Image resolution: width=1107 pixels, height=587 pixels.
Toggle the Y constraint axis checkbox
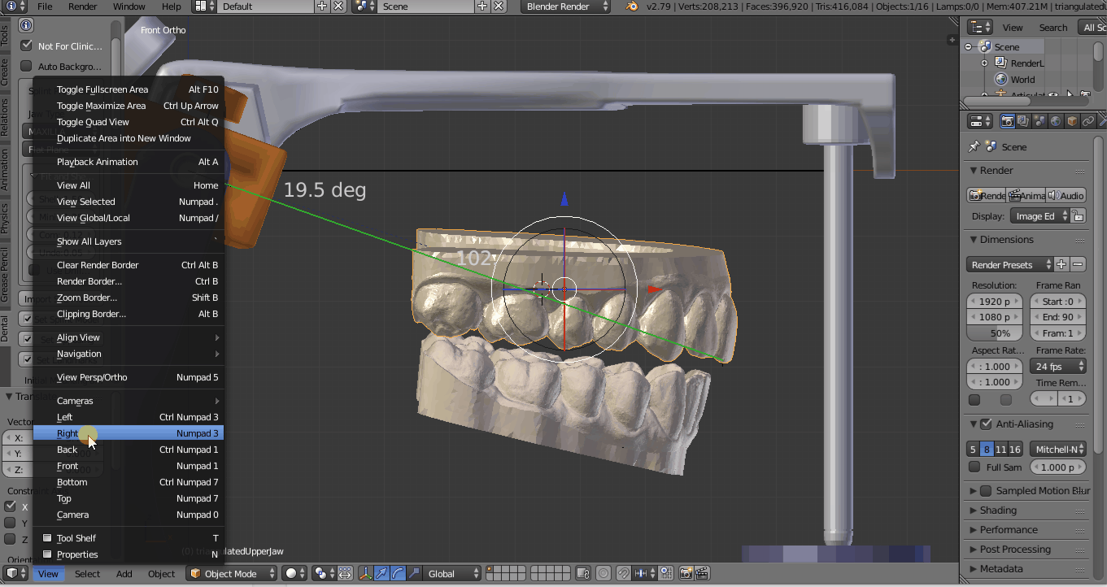point(11,523)
